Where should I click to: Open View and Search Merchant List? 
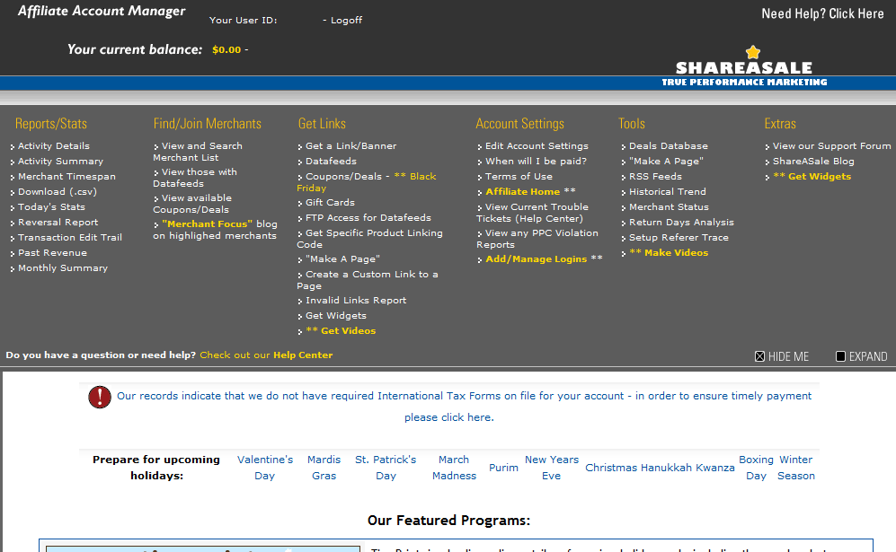(198, 152)
